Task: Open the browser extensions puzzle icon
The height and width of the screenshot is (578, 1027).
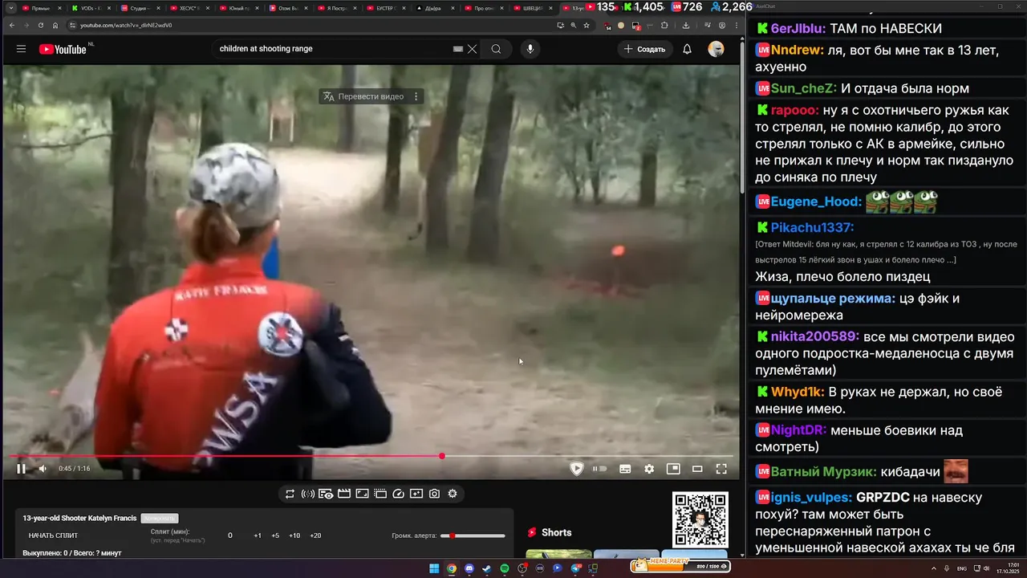Action: point(664,25)
